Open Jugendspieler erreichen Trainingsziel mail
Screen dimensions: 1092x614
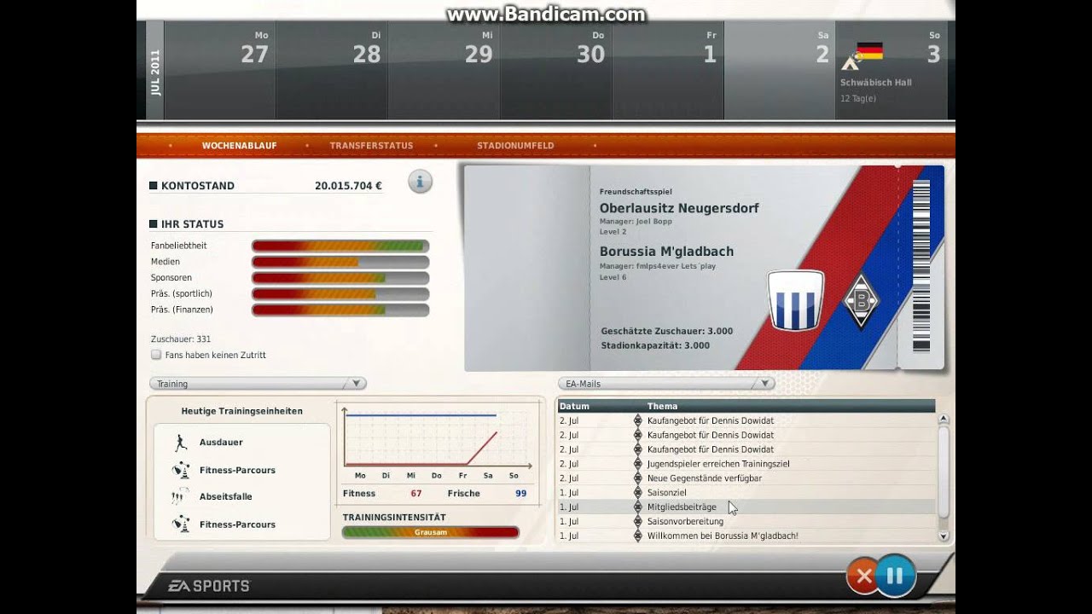point(746,464)
